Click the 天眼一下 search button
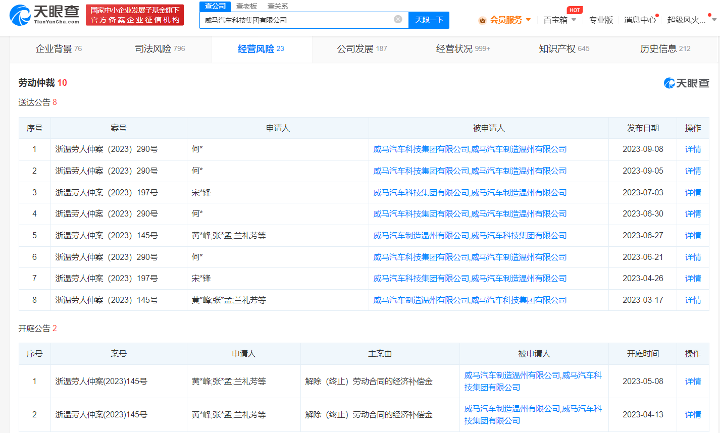The height and width of the screenshot is (433, 720). click(x=429, y=20)
